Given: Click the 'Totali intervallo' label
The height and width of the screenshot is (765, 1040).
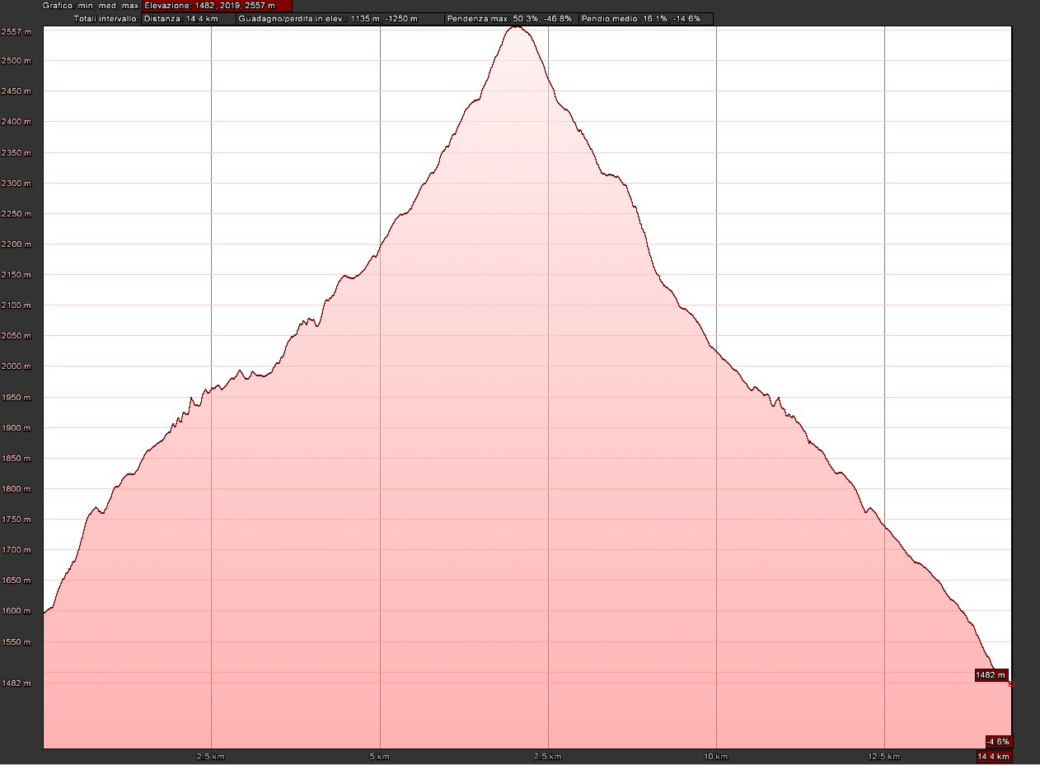Looking at the screenshot, I should [x=106, y=18].
